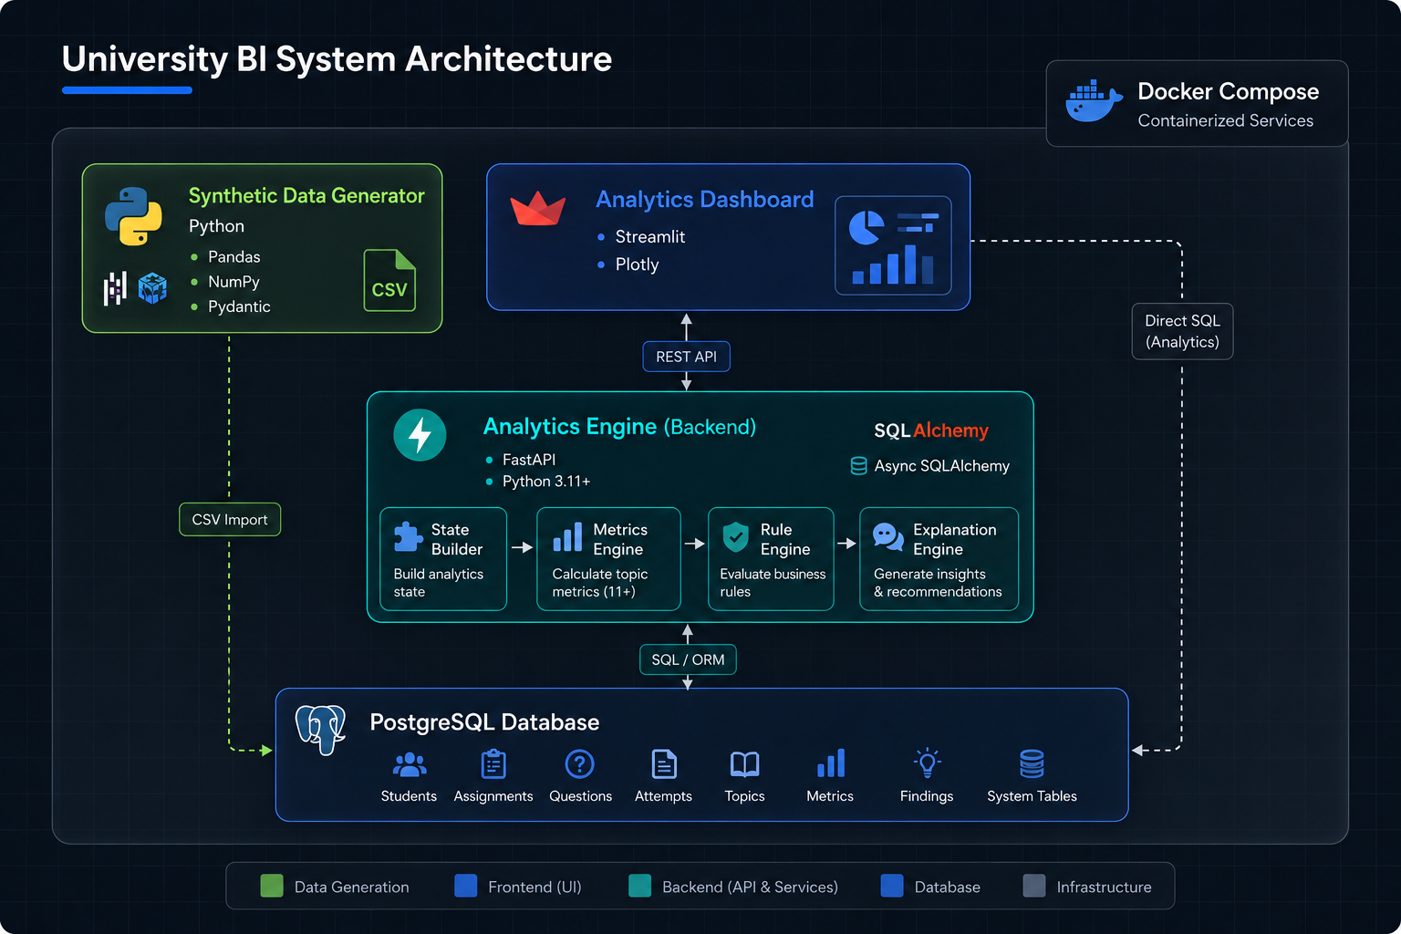Click the Docker whale icon
This screenshot has width=1401, height=934.
1094,101
